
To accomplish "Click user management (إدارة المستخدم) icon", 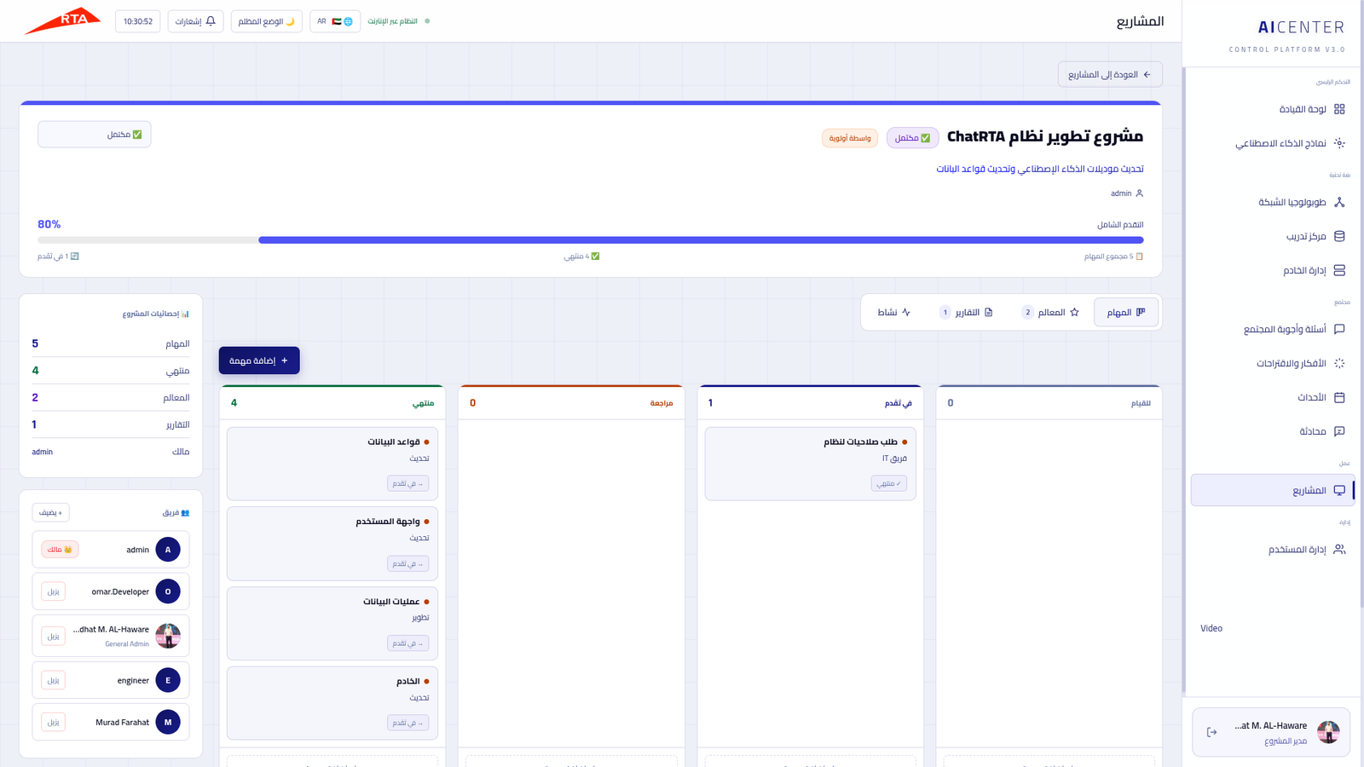I will pos(1339,550).
